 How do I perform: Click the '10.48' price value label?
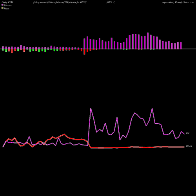click(189, 146)
